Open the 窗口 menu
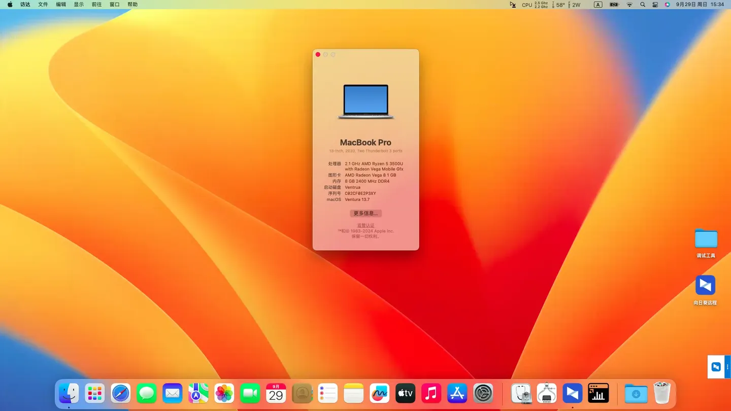 [113, 5]
